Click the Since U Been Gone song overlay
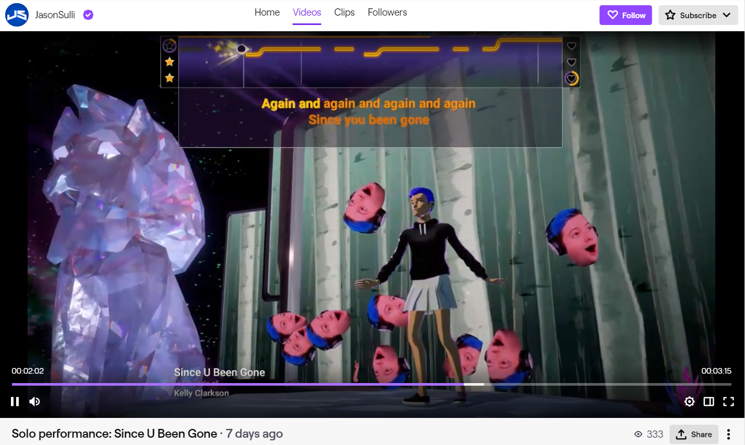745x445 pixels. [x=220, y=373]
